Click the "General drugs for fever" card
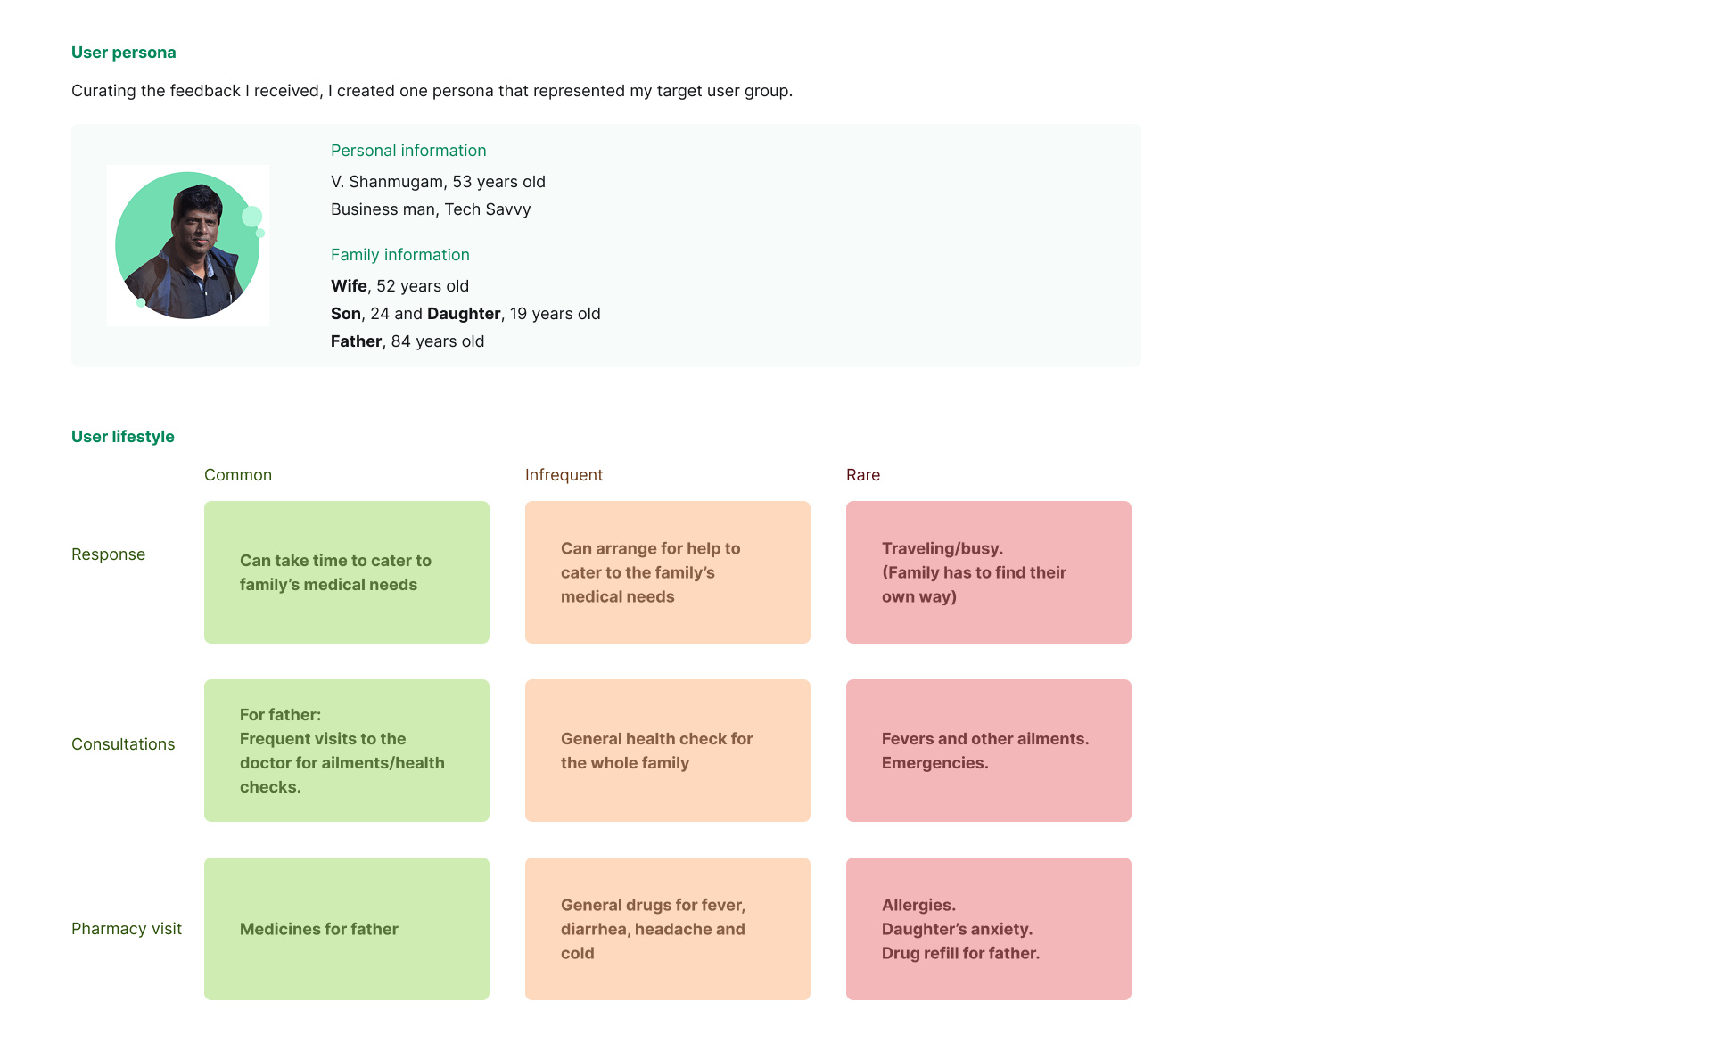Image resolution: width=1712 pixels, height=1043 pixels. [x=668, y=929]
